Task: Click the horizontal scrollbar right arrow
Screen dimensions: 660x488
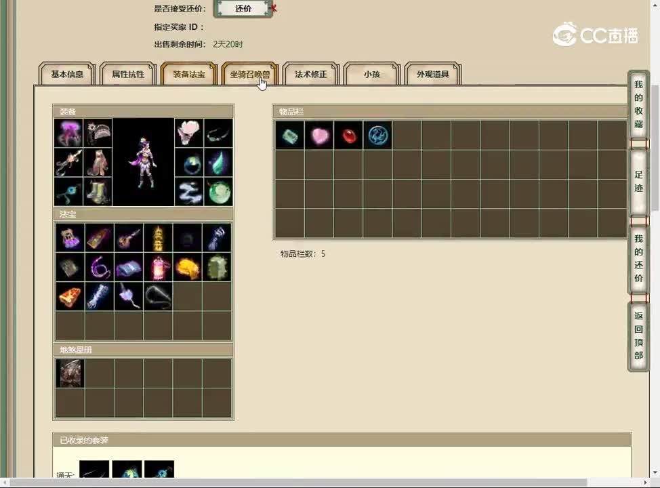Action: [645, 483]
